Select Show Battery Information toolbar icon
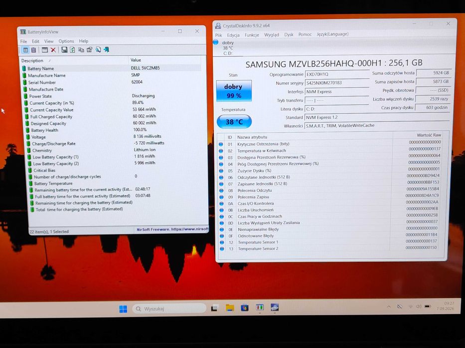Screen dimensions: 465x348 pyautogui.click(x=25, y=50)
